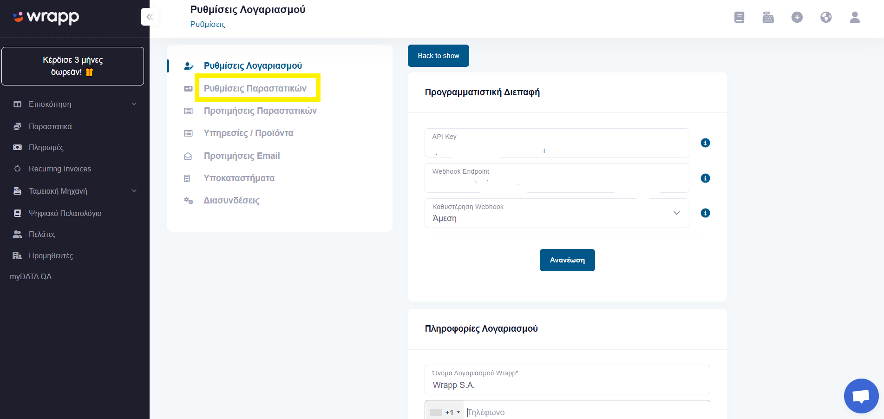Expand the Ταμειακή Μηχανή sidebar menu

coord(75,191)
